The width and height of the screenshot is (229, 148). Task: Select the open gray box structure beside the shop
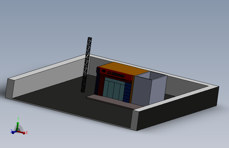[x=149, y=88]
